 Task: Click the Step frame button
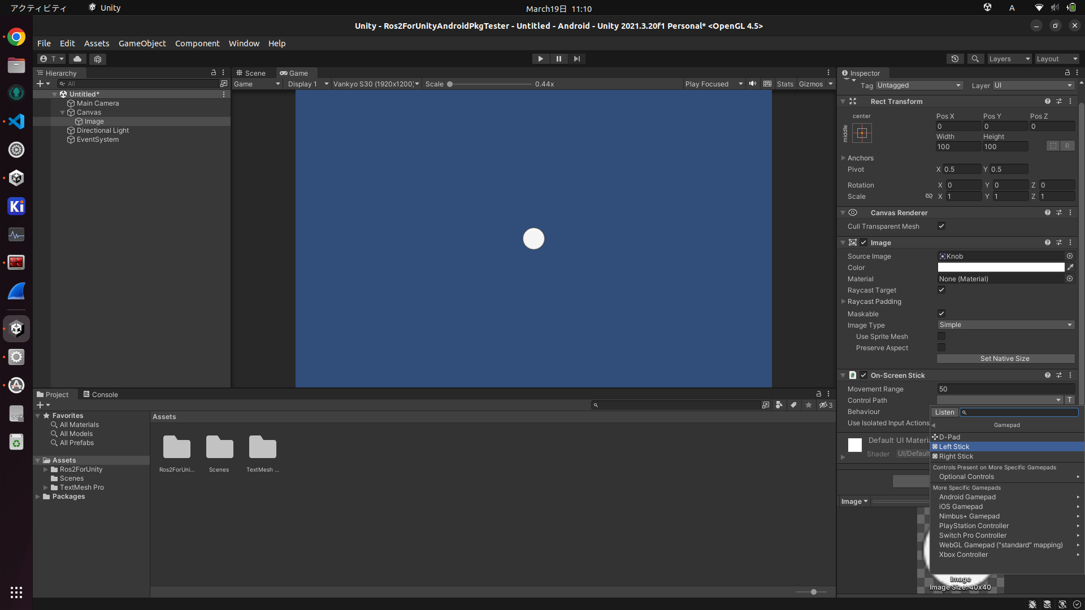click(576, 59)
